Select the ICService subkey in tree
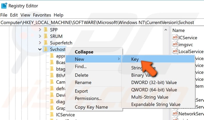The height and width of the screenshot is (120, 204). click(x=65, y=115)
